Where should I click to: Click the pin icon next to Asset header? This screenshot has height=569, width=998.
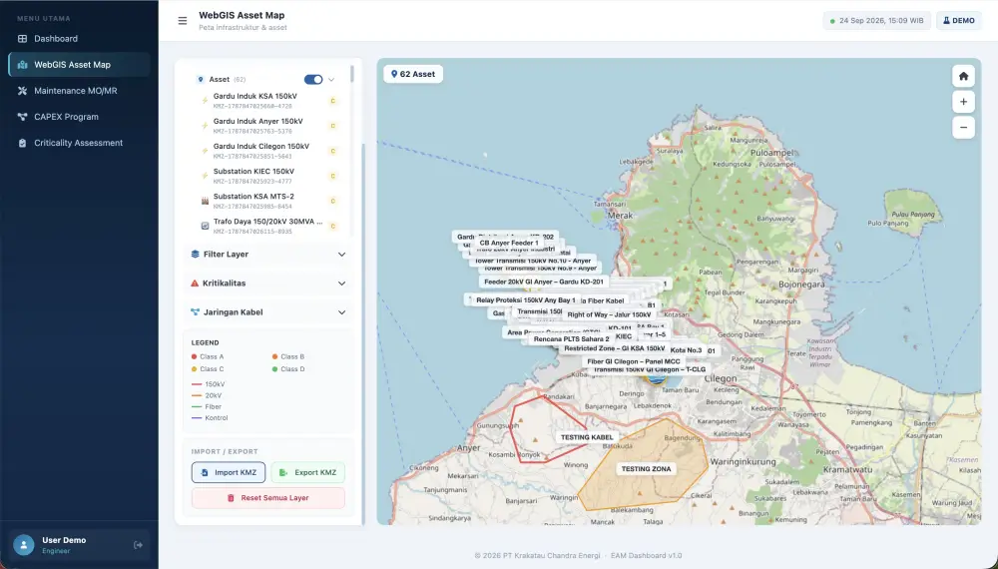tap(201, 80)
